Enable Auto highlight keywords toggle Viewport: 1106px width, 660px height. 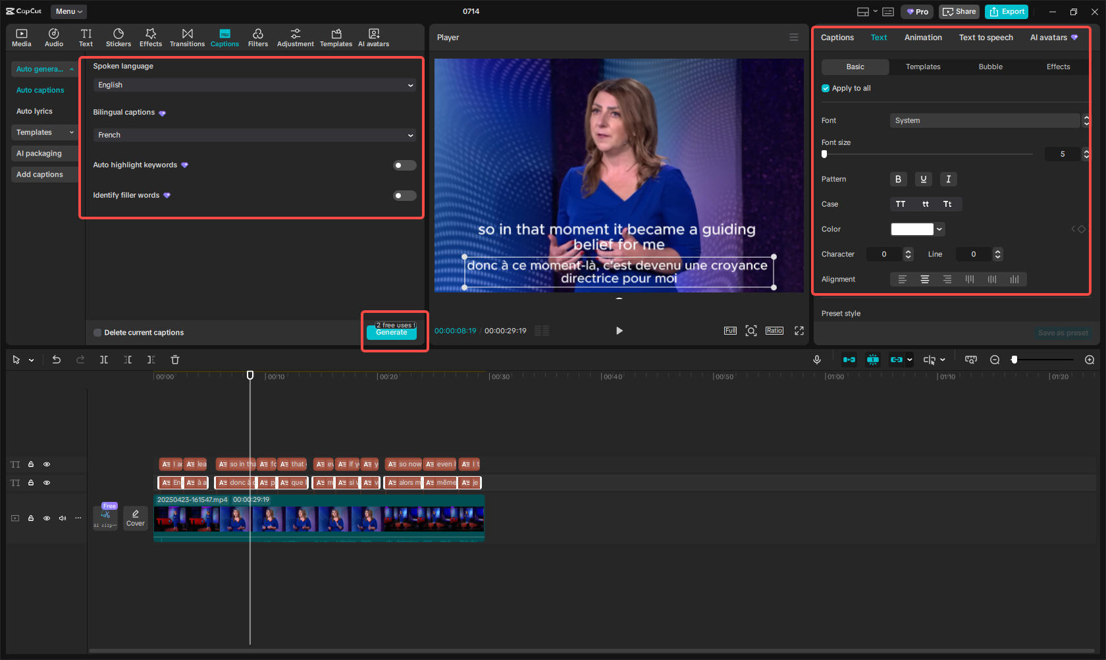pos(404,165)
